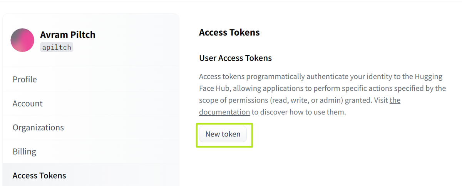Open the Profile settings section

coord(25,80)
